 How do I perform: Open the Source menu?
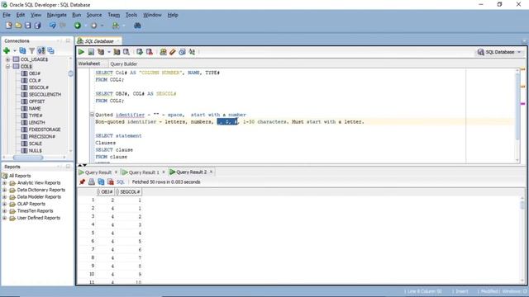[x=93, y=15]
